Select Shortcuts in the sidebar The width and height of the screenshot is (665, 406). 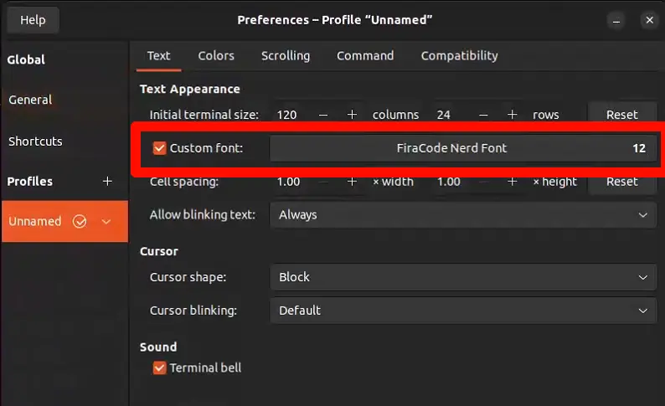coord(35,141)
